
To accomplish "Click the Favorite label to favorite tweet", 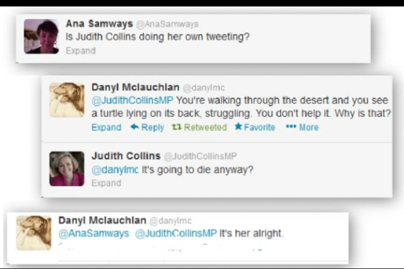I will coord(260,127).
